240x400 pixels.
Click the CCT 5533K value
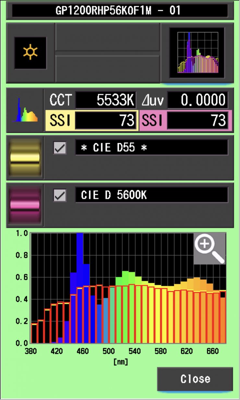(105, 100)
